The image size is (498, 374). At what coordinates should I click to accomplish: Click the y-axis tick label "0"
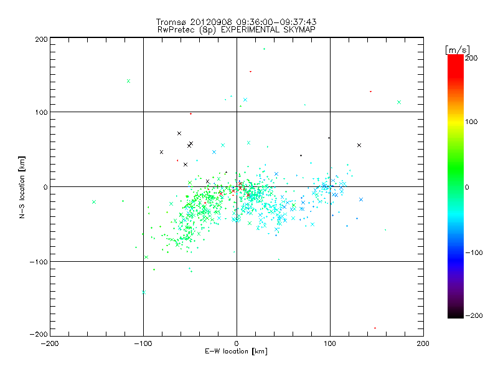click(x=45, y=187)
